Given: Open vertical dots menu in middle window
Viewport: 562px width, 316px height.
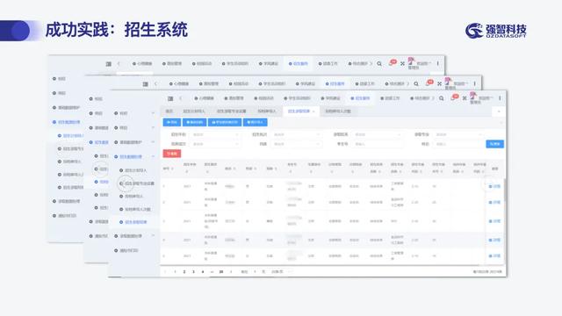Looking at the screenshot, I should pyautogui.click(x=474, y=84).
